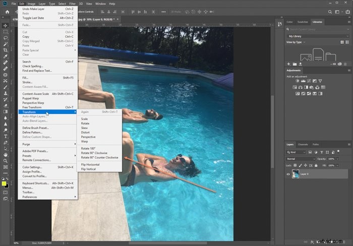
Task: Toggle Quick Mask mode
Action: pos(6,193)
